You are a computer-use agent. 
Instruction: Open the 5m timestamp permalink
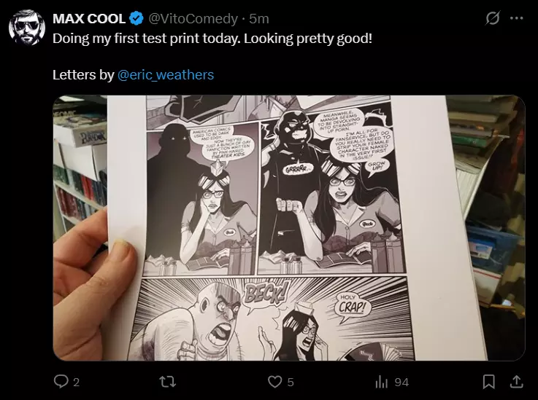pos(259,18)
